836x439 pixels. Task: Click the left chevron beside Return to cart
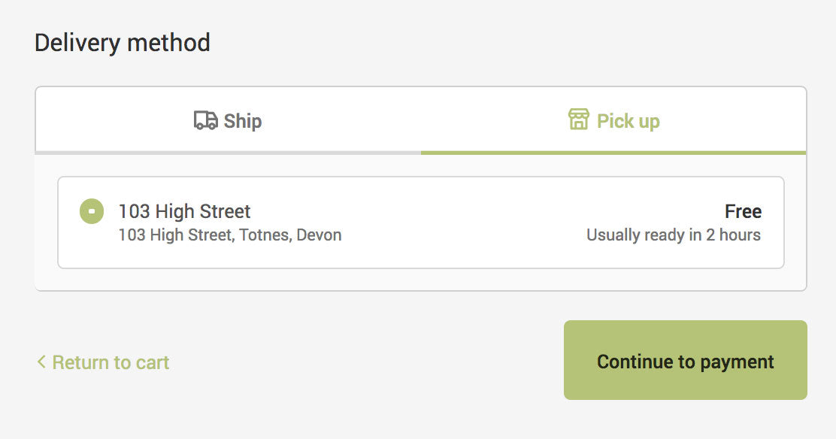click(41, 362)
